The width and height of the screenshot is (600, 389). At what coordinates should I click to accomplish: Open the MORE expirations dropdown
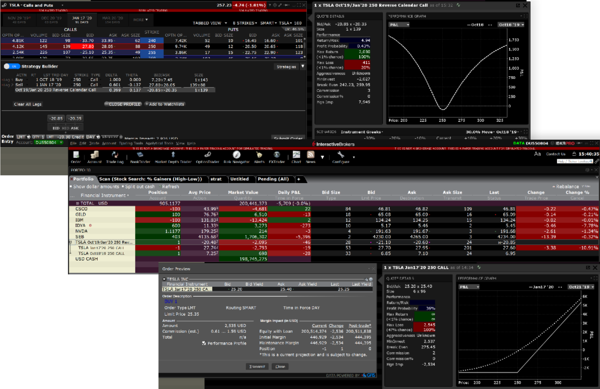pos(140,20)
